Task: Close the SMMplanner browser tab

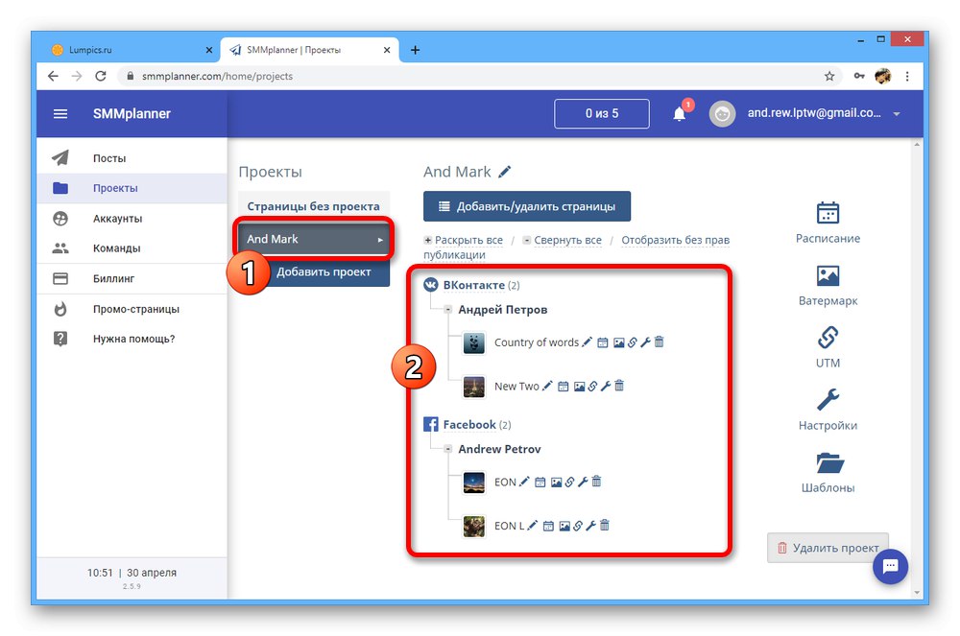Action: 386,50
